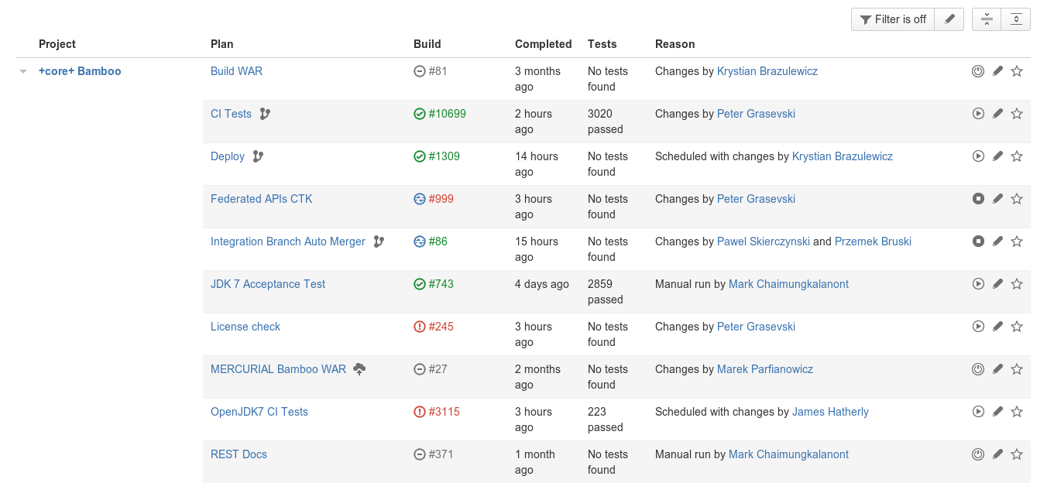Open Krystian Brazulewicz profile in Build WAR row
Image resolution: width=1047 pixels, height=483 pixels.
(767, 71)
